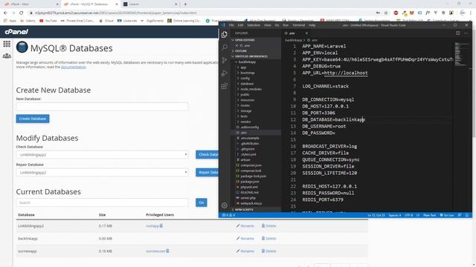Screen dimensions: 476x267
Task: Delete the ournewapp database
Action: coord(268,251)
